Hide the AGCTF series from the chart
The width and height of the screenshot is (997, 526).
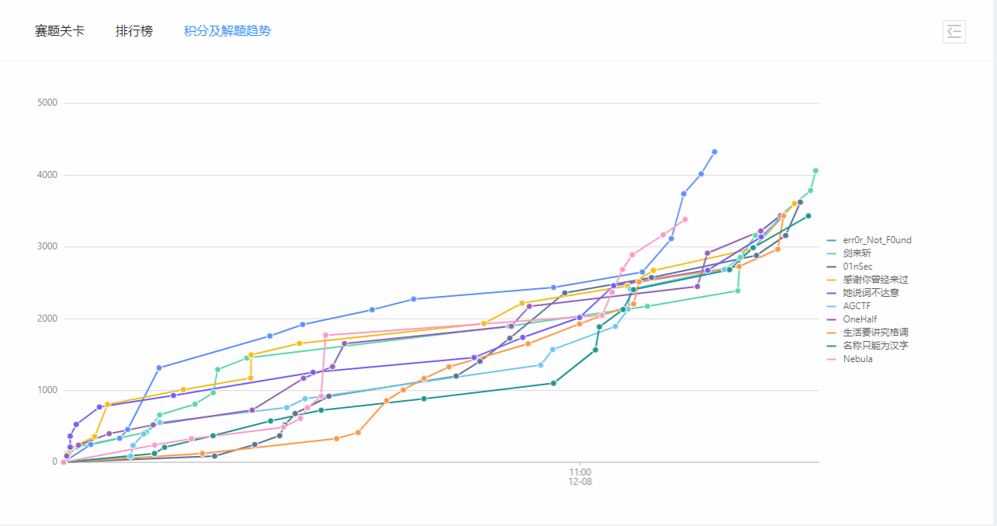click(856, 306)
